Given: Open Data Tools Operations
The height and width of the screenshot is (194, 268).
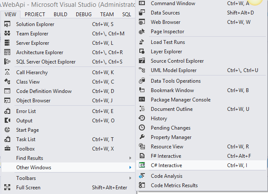Looking at the screenshot, I should pyautogui.click(x=202, y=81).
